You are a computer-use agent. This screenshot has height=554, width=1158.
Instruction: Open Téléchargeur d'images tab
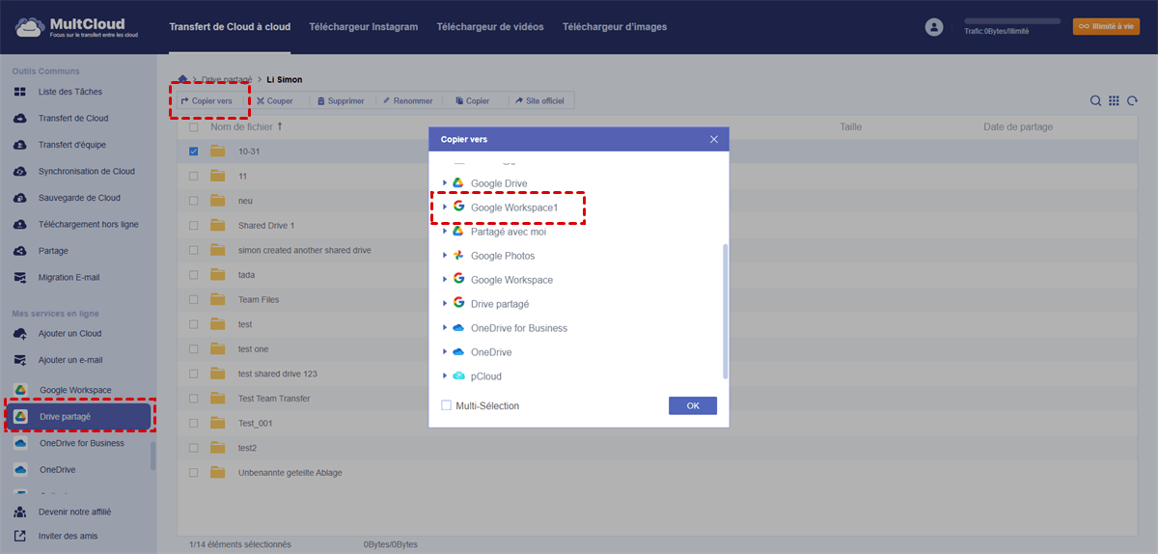click(x=615, y=27)
